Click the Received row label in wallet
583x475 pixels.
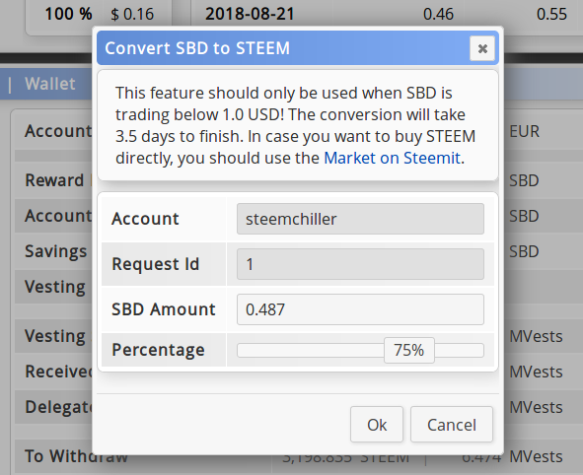[x=58, y=372]
